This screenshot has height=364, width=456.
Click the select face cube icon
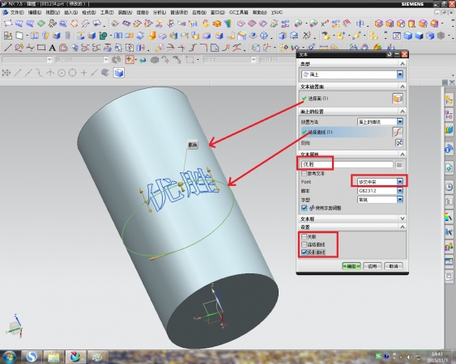coord(398,99)
